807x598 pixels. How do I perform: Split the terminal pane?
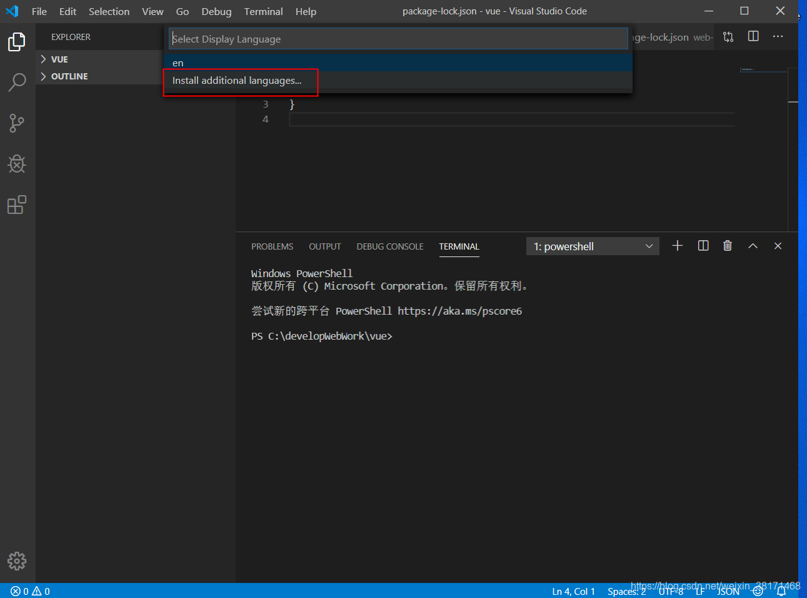point(703,246)
